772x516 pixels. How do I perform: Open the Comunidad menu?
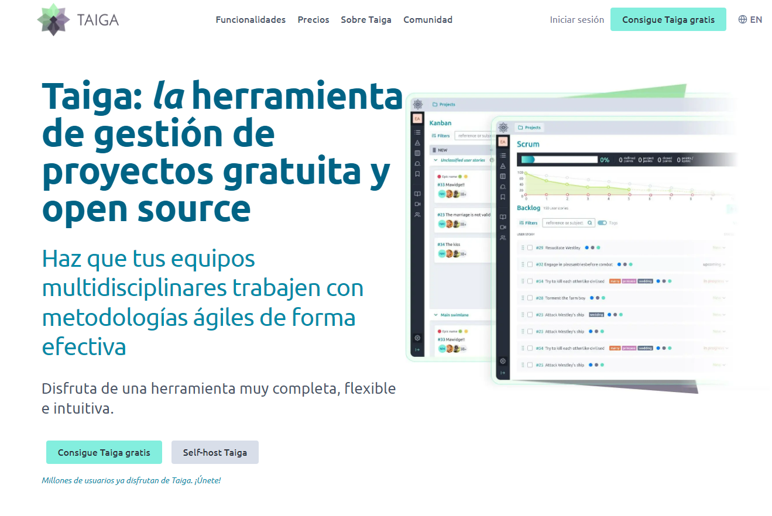click(428, 19)
